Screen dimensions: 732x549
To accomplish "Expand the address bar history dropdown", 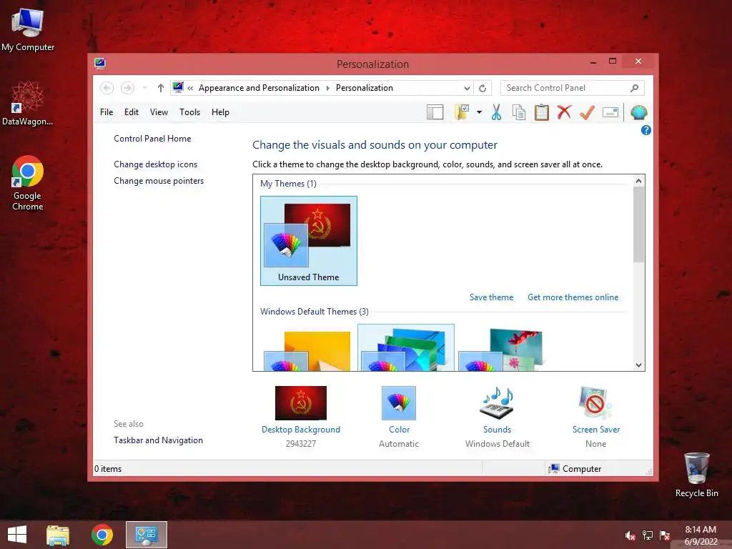I will [466, 88].
